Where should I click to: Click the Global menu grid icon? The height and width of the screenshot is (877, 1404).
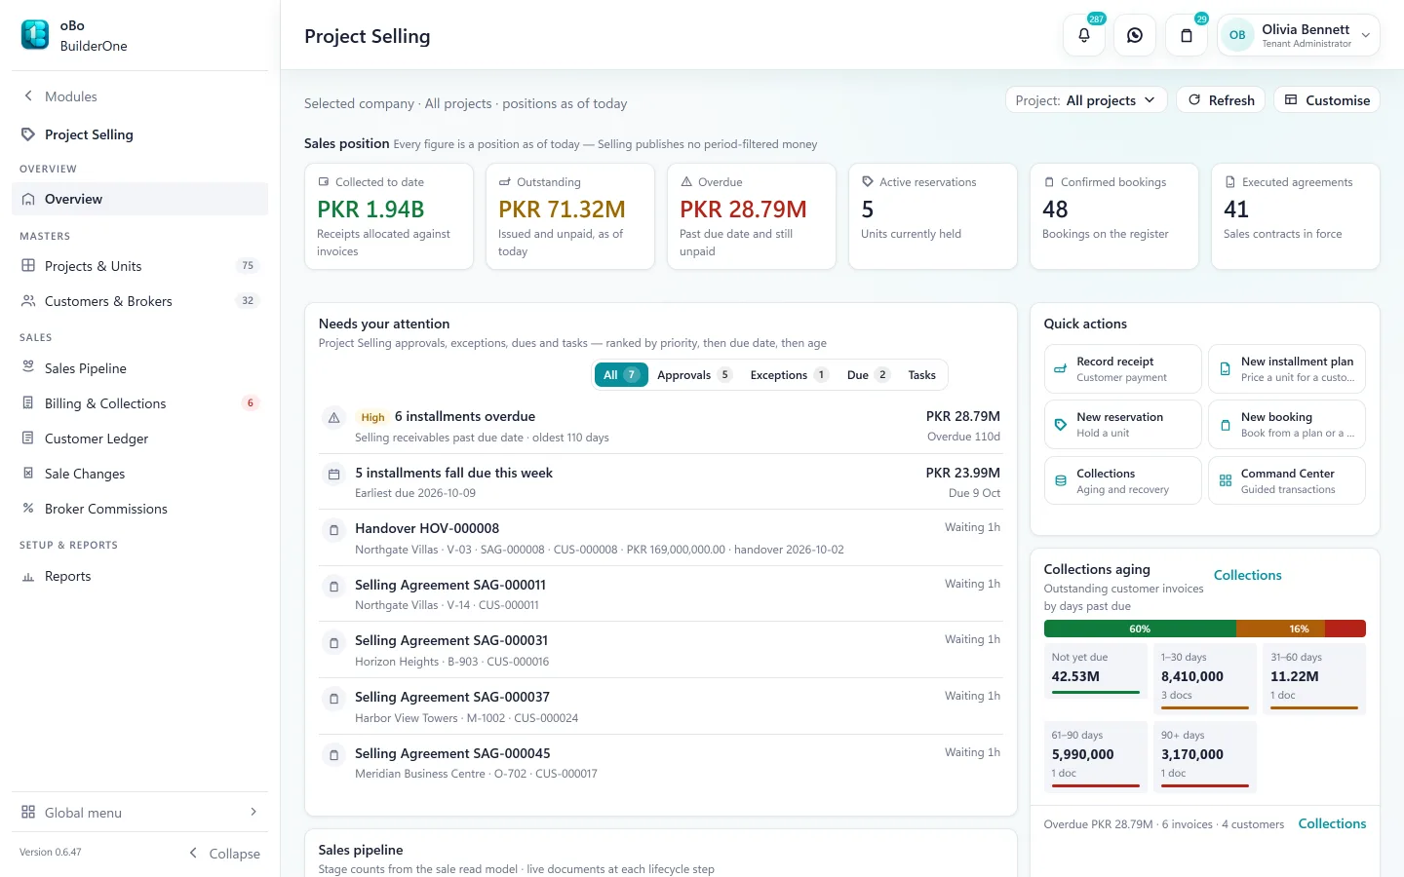click(x=28, y=812)
